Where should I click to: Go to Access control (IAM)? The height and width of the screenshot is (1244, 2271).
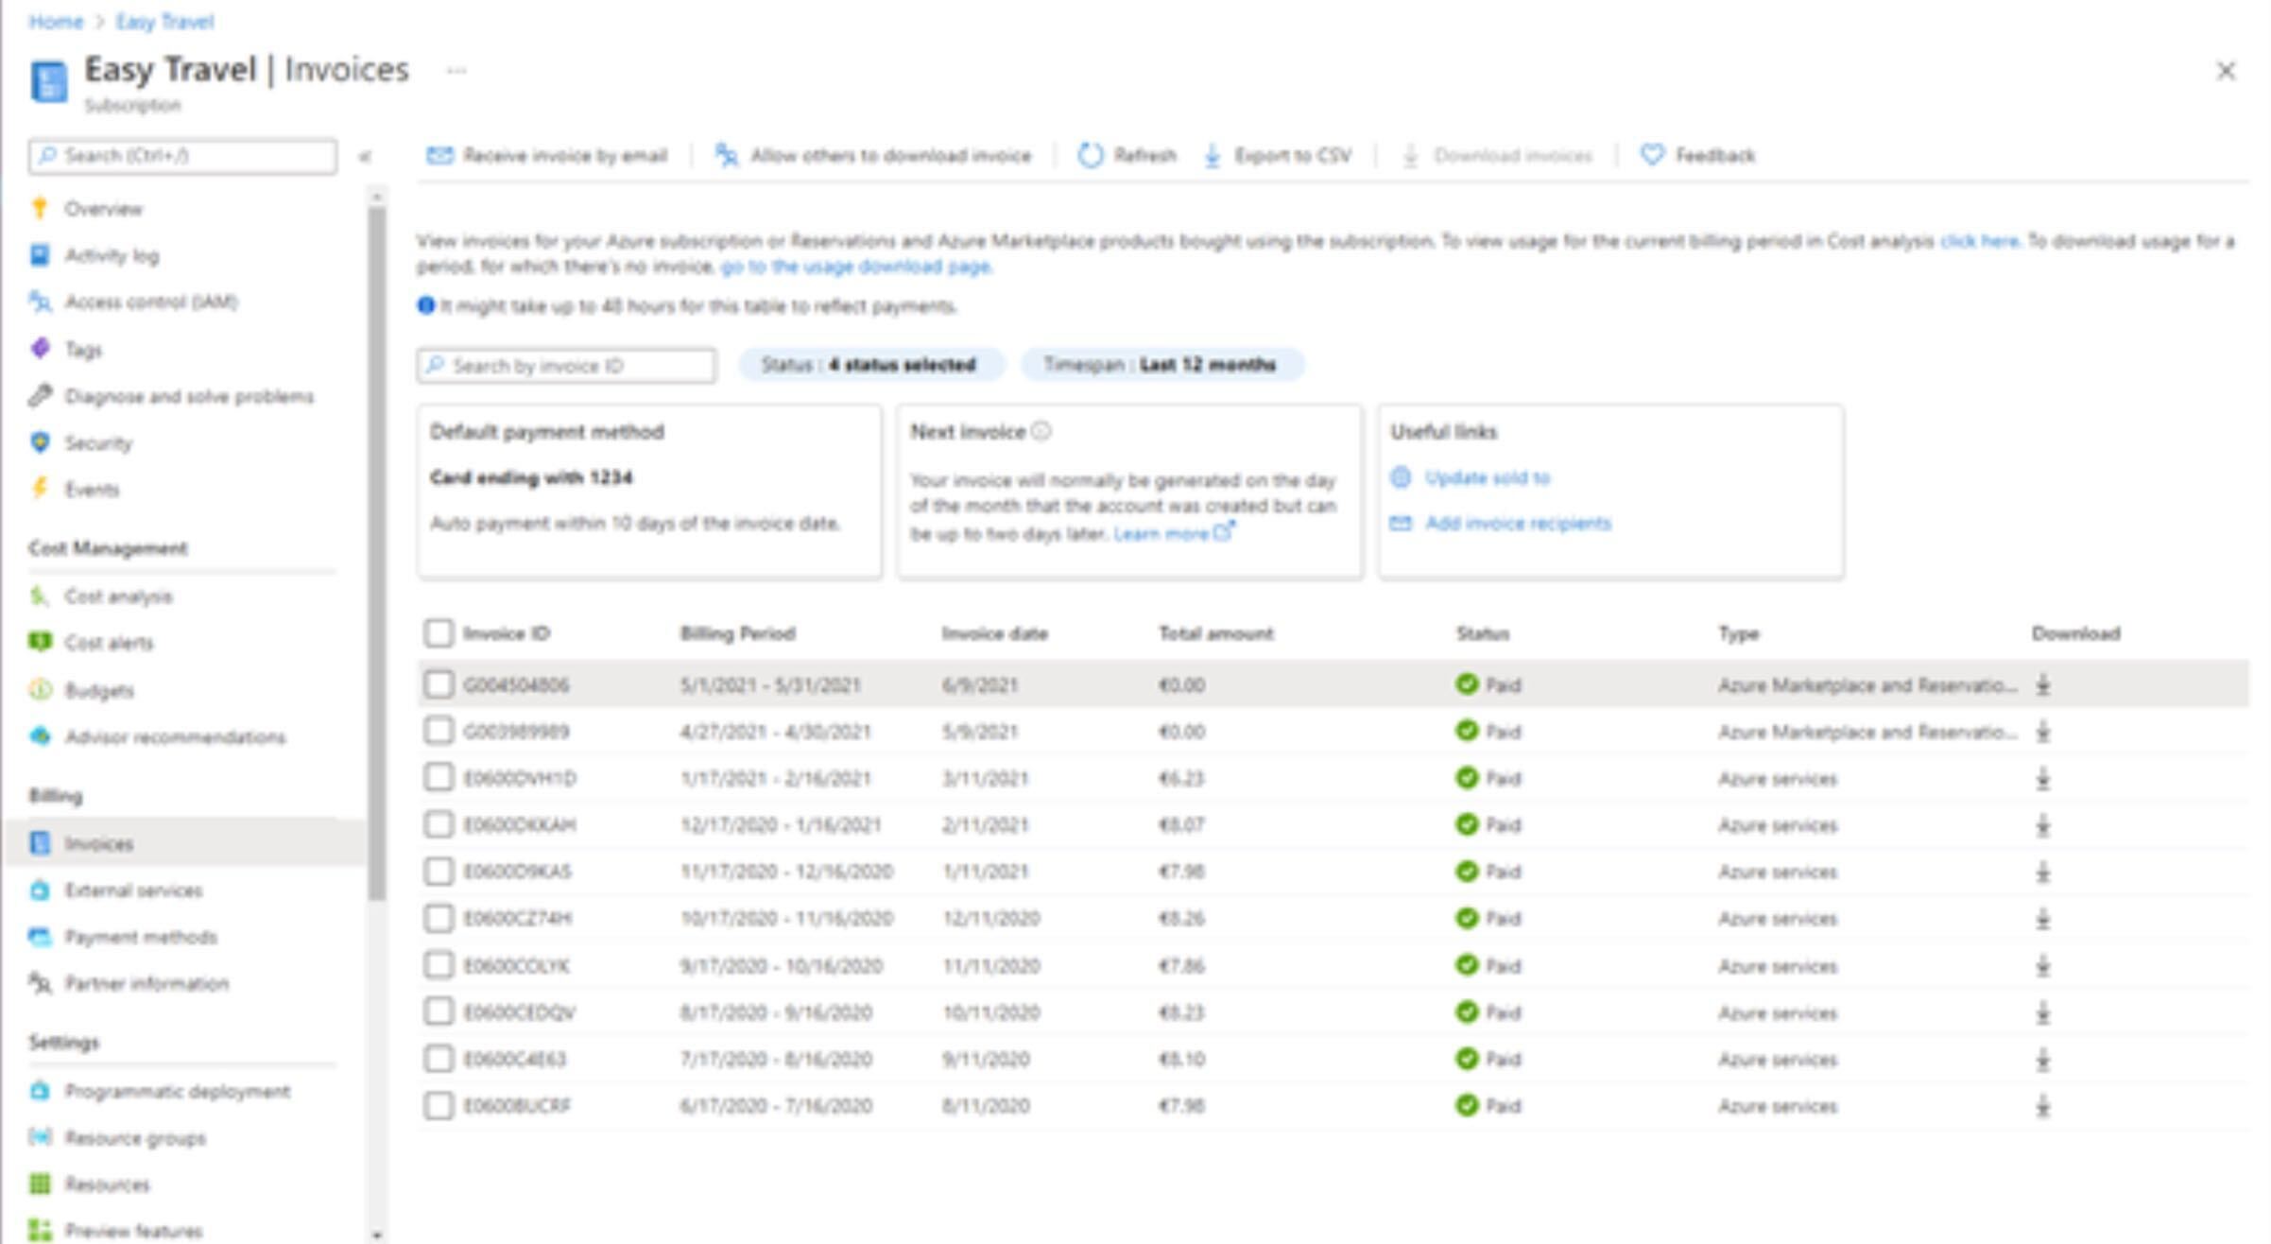point(150,302)
